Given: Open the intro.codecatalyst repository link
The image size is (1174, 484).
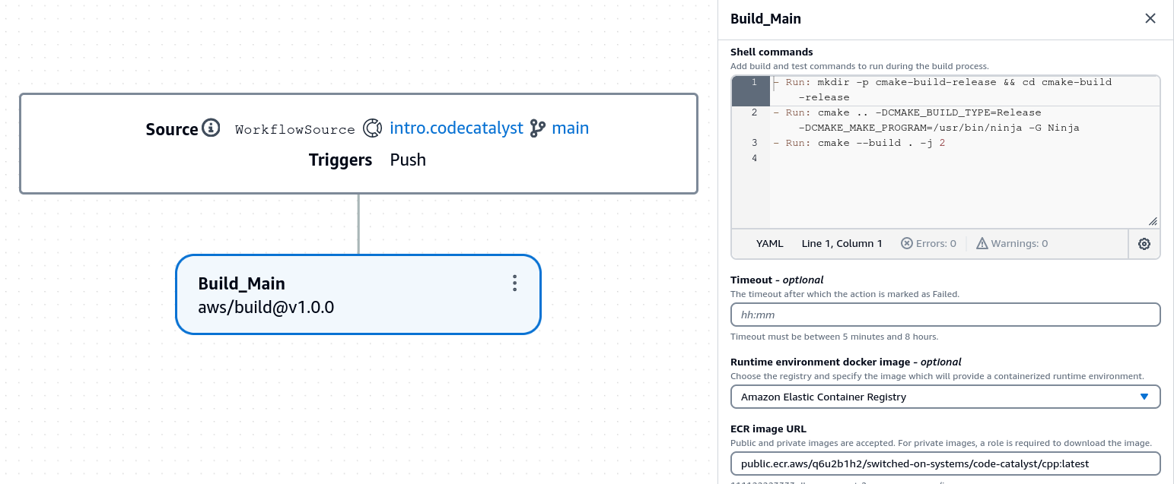Looking at the screenshot, I should [457, 128].
